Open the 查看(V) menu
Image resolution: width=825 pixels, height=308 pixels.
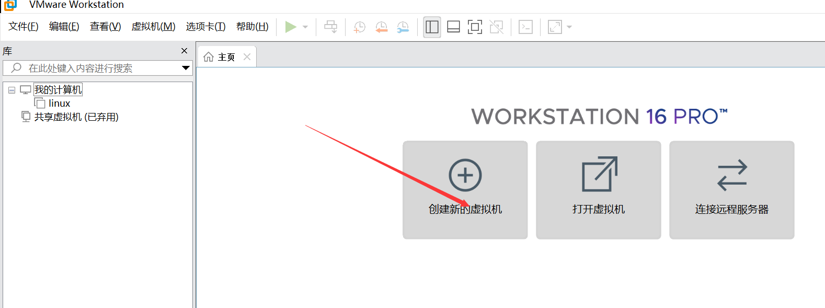pyautogui.click(x=105, y=27)
